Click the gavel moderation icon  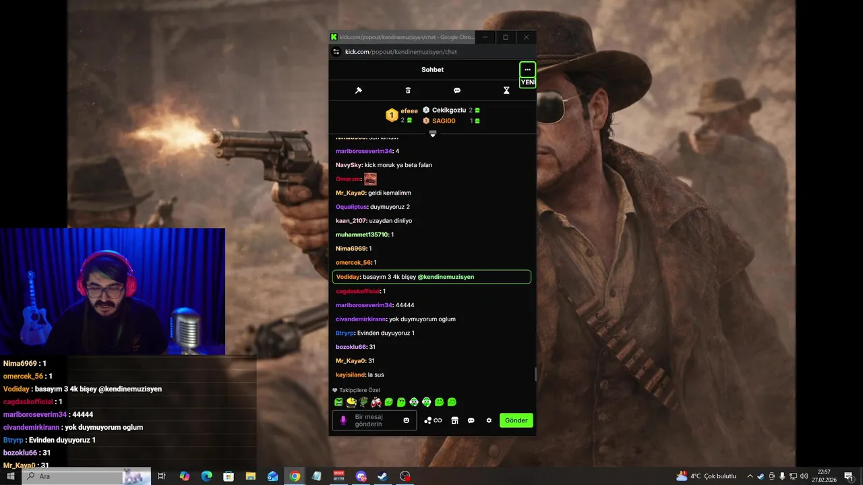click(x=359, y=90)
